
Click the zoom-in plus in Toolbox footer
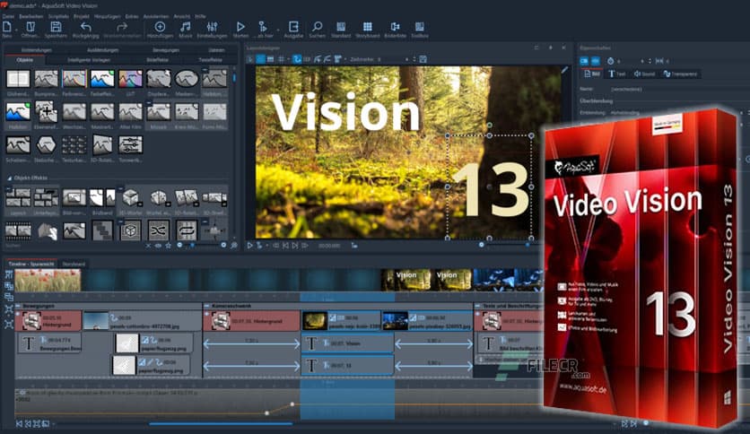pyautogui.click(x=223, y=245)
